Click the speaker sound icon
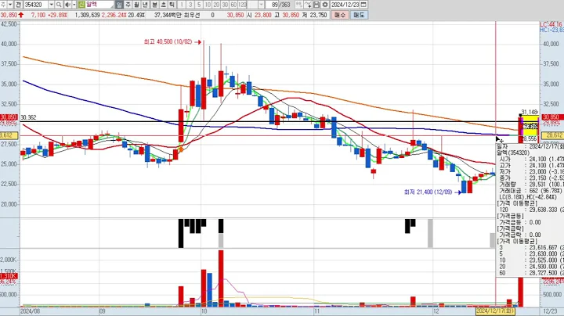The height and width of the screenshot is (316, 564). (67, 5)
